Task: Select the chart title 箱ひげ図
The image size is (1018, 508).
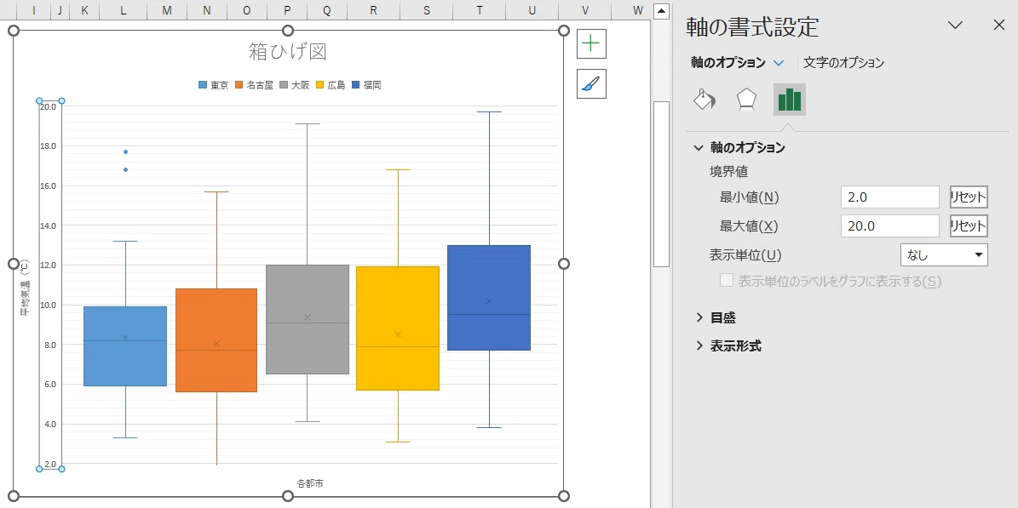Action: 287,51
